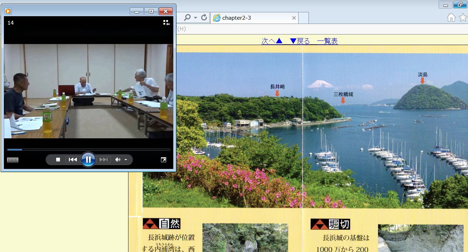The width and height of the screenshot is (468, 252).
Task: Go to the browser home page
Action: [x=451, y=18]
